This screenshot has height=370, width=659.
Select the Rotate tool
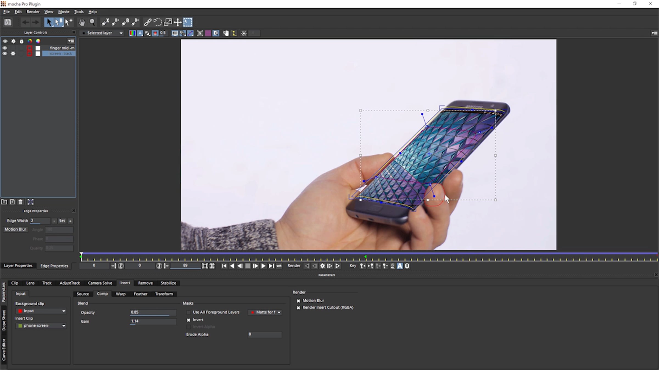158,22
